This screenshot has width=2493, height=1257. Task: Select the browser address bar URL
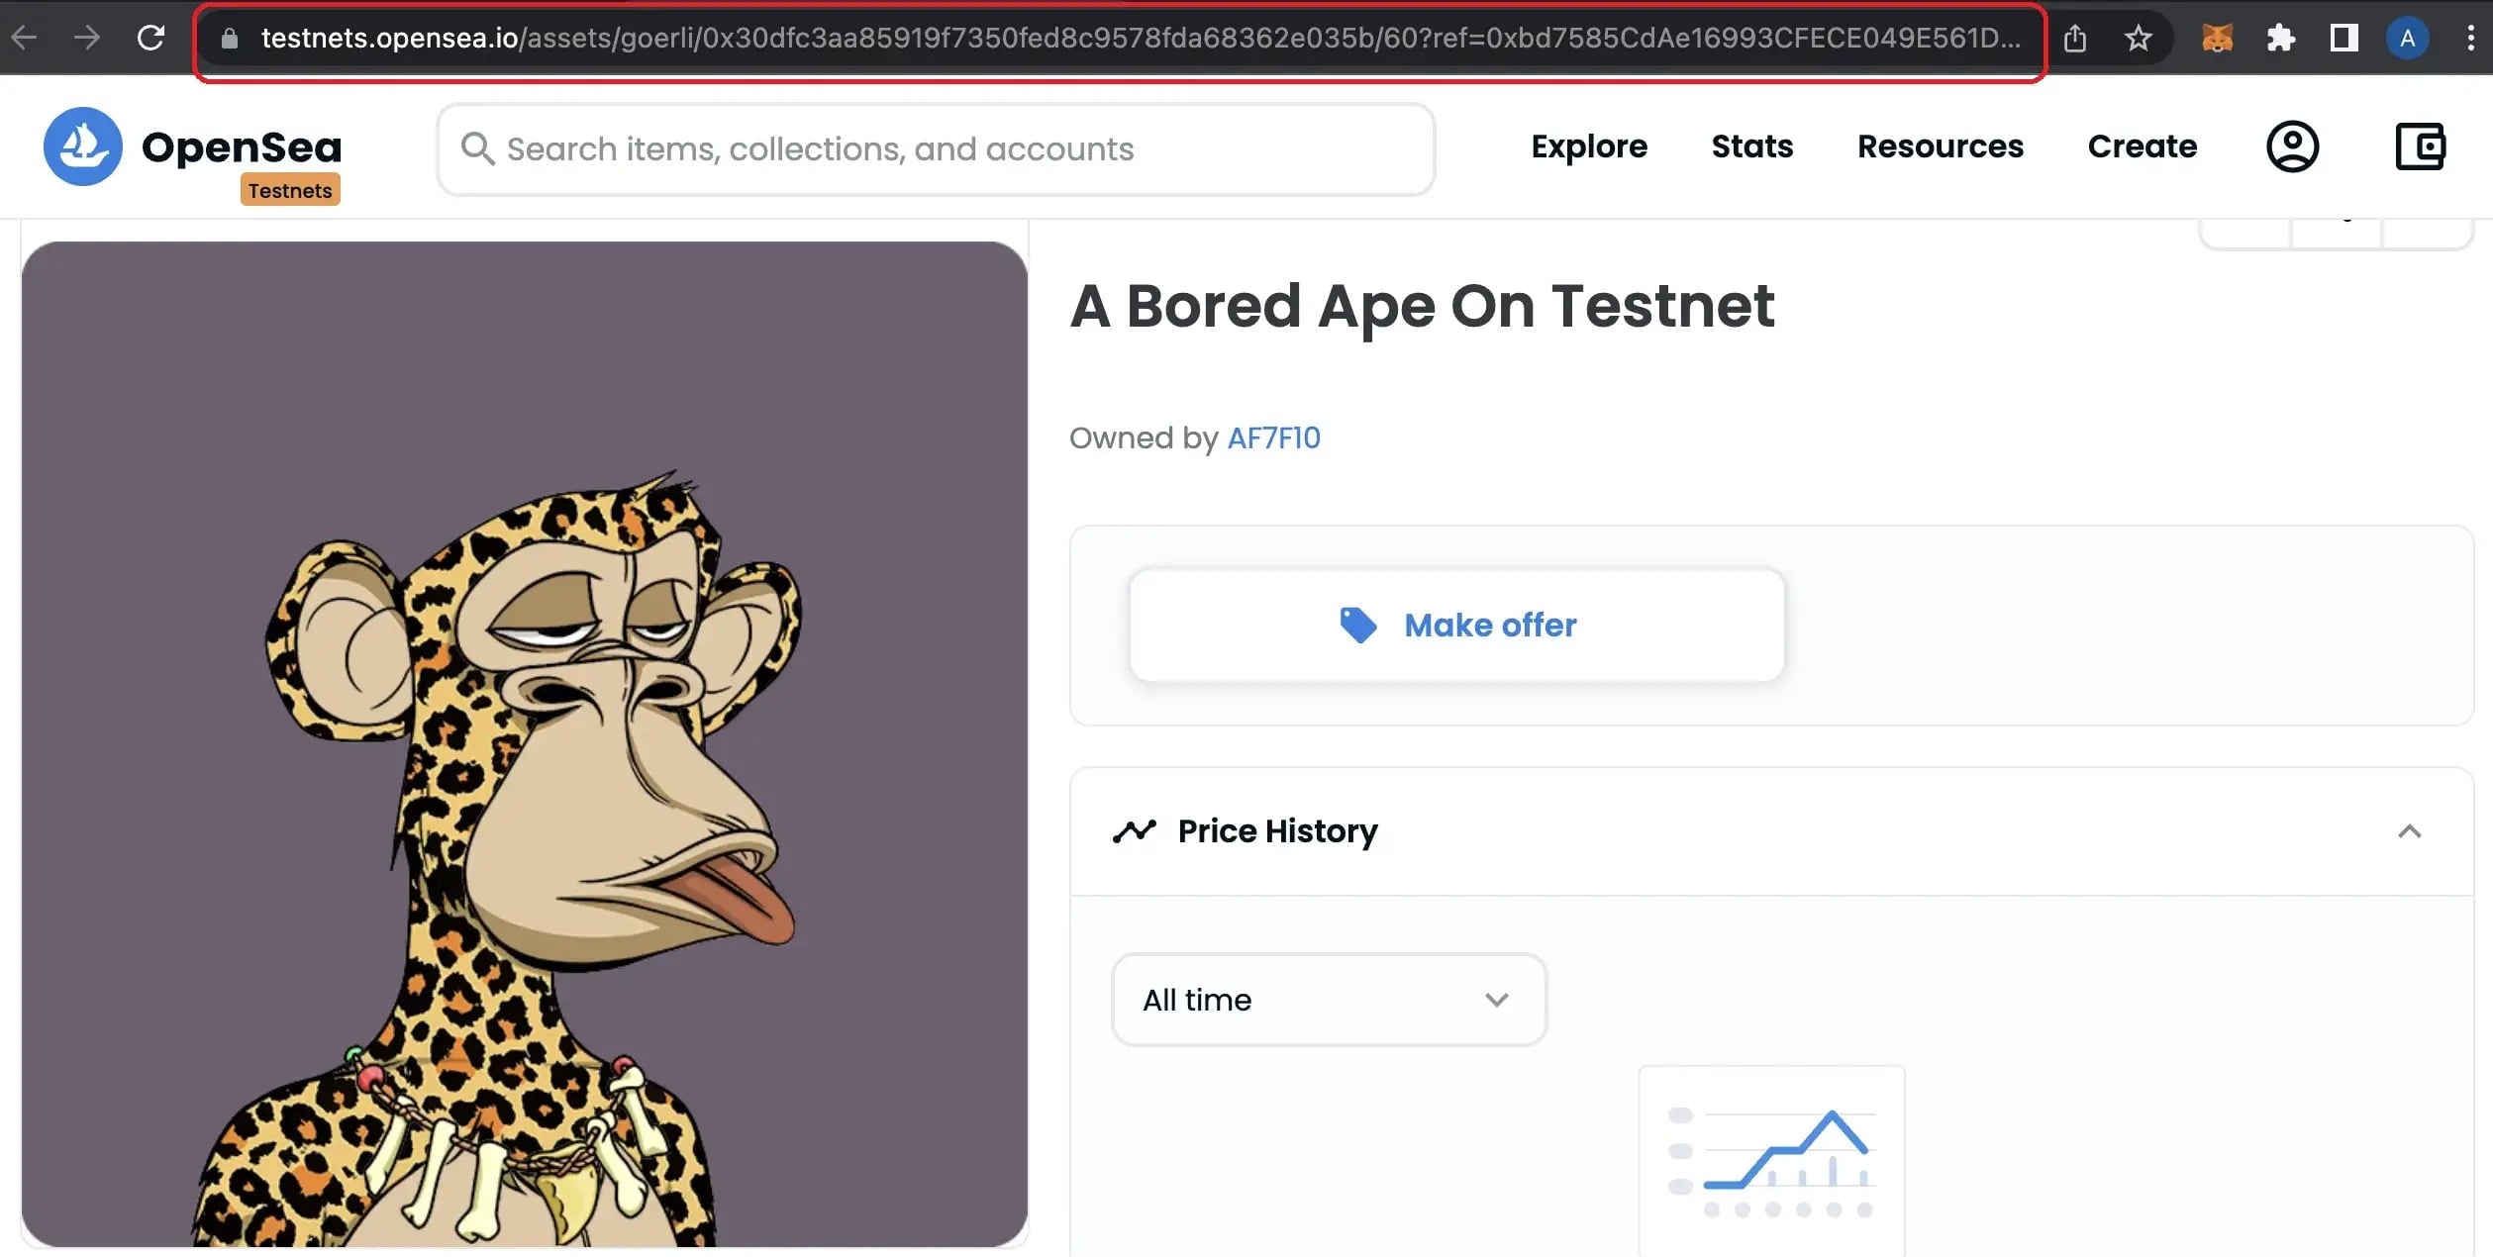pos(1141,38)
